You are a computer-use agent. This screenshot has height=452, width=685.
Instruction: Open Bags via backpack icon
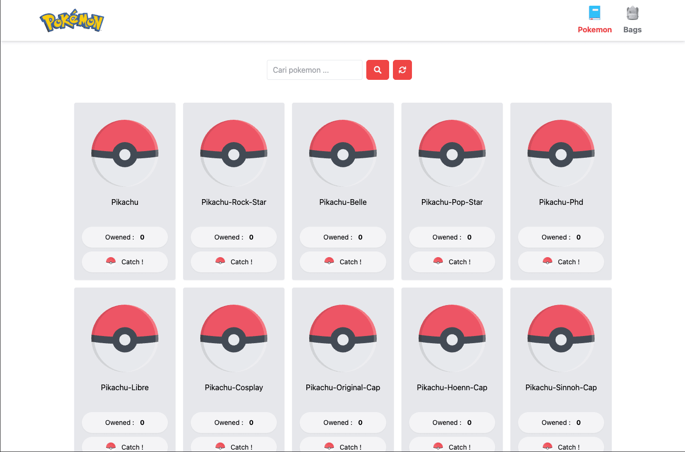pos(632,12)
